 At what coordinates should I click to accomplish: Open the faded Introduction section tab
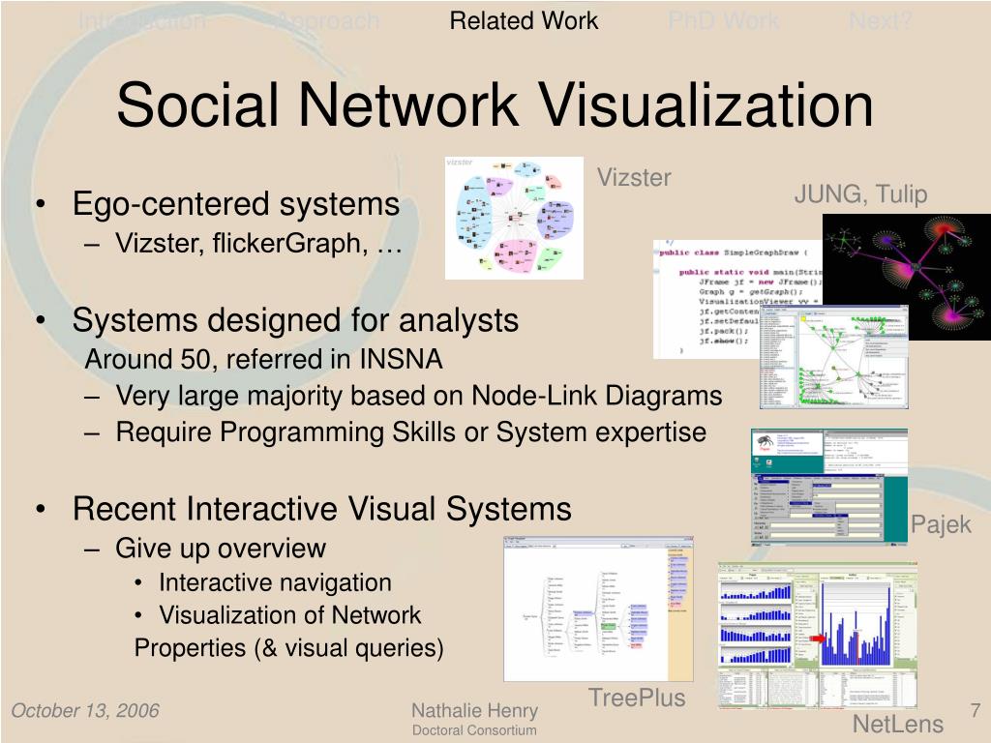[x=141, y=21]
